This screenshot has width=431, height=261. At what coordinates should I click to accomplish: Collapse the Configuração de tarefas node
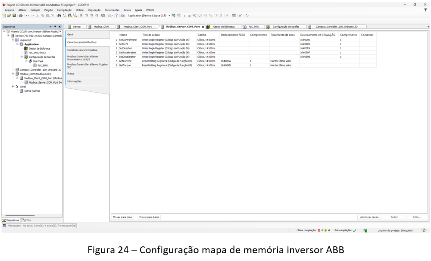click(21, 56)
